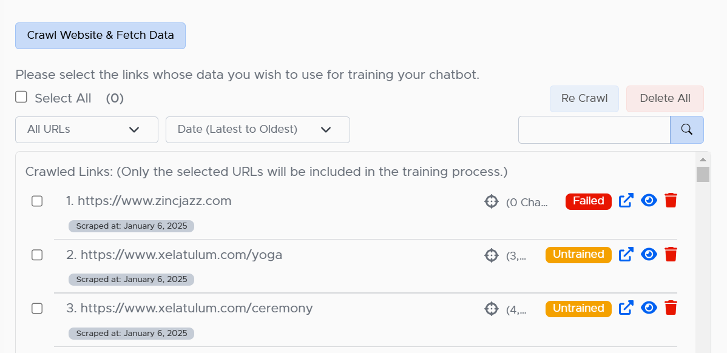Focus the search text input field

[594, 130]
